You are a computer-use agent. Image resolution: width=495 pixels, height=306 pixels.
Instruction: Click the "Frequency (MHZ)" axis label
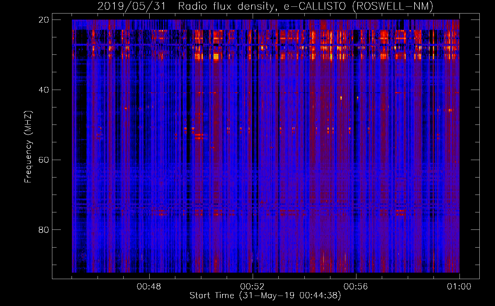28,147
